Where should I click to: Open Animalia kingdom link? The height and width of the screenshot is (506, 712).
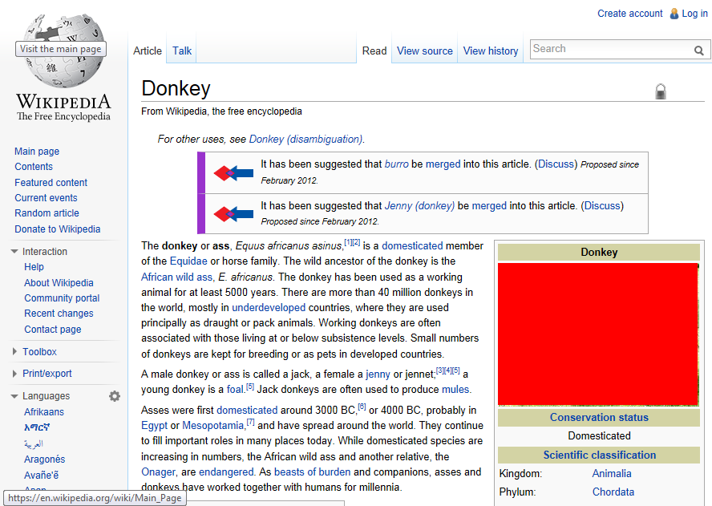[x=612, y=474]
